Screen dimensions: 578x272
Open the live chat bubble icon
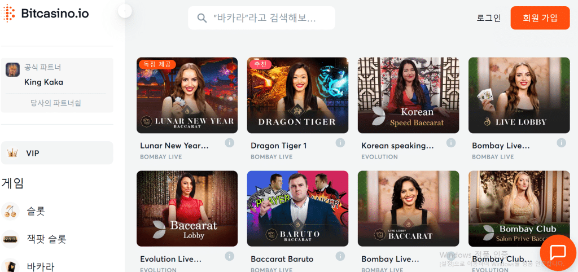pyautogui.click(x=558, y=252)
